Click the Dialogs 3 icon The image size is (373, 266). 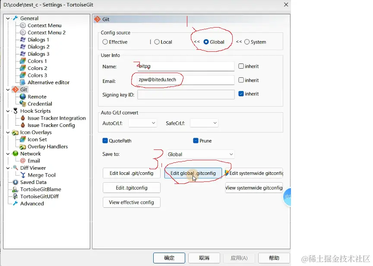pyautogui.click(x=23, y=54)
